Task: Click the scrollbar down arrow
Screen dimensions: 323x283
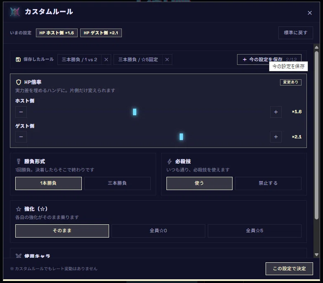Action: (x=317, y=255)
